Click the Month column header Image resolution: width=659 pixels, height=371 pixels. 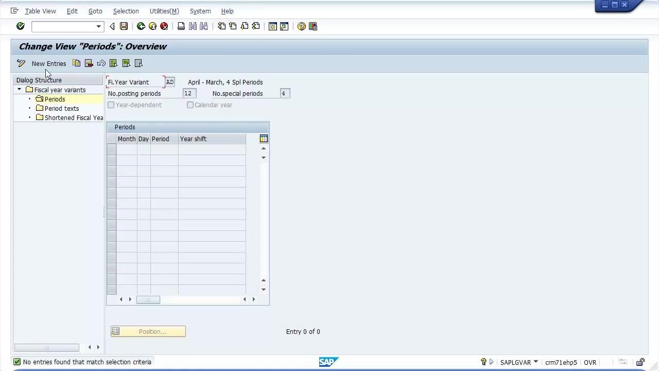pos(127,139)
